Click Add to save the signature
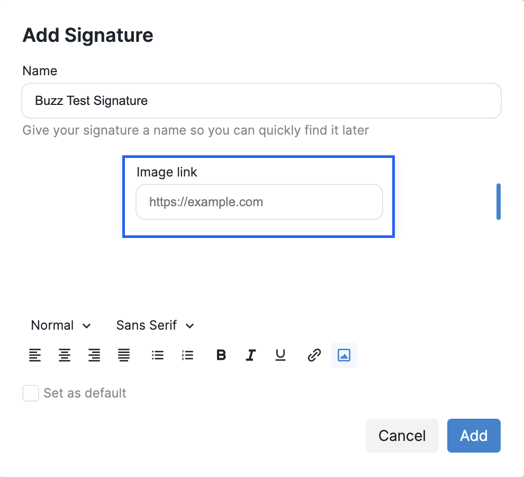The image size is (524, 477). 474,436
